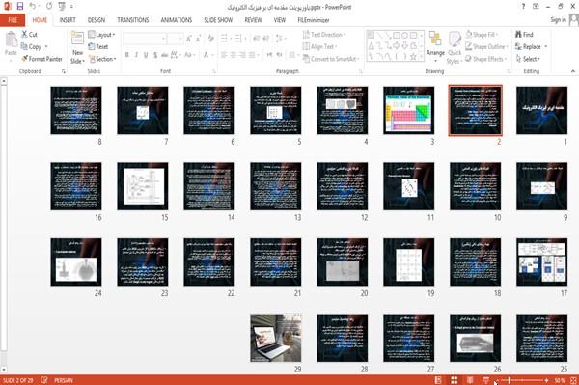Select slide 1 title thumbnail
The height and width of the screenshot is (385, 579).
(541, 110)
